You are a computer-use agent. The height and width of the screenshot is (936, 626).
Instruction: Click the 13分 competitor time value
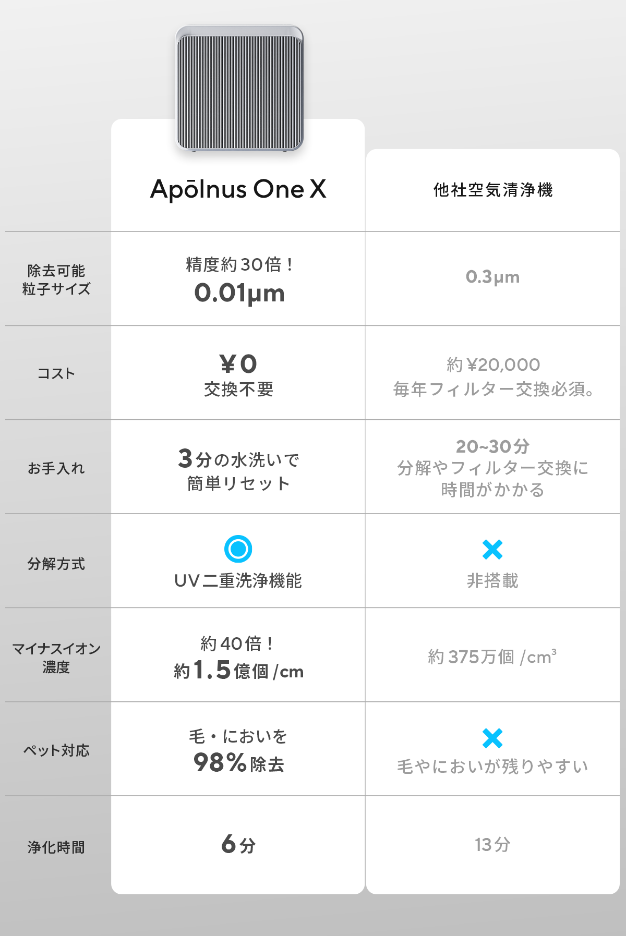[x=492, y=844]
